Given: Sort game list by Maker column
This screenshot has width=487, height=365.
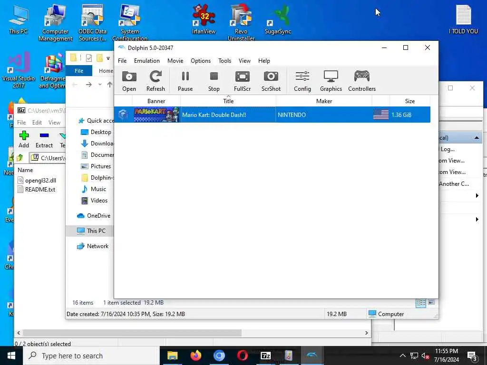Looking at the screenshot, I should tap(324, 101).
